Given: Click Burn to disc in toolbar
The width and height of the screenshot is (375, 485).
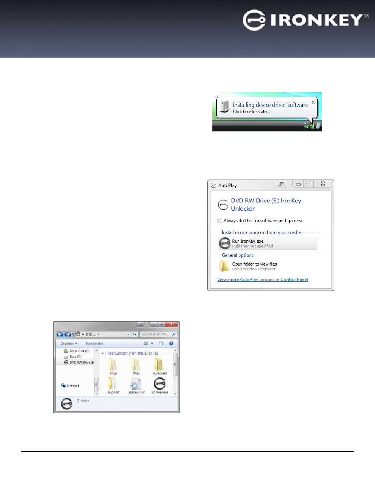Looking at the screenshot, I should 94,344.
